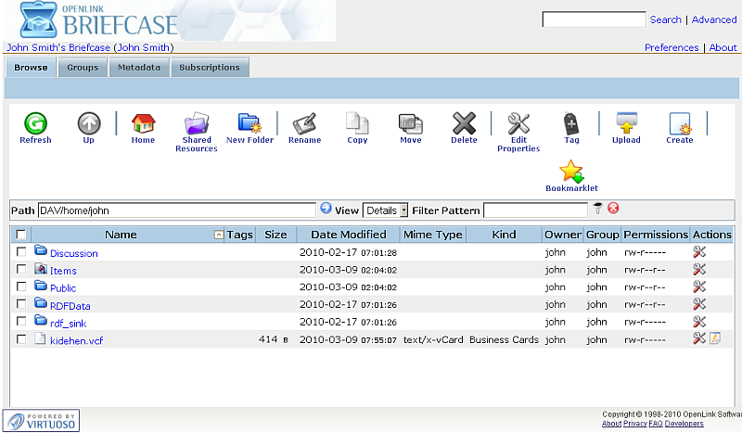Toggle the Name column sort arrow
This screenshot has width=742, height=433.
pos(219,236)
